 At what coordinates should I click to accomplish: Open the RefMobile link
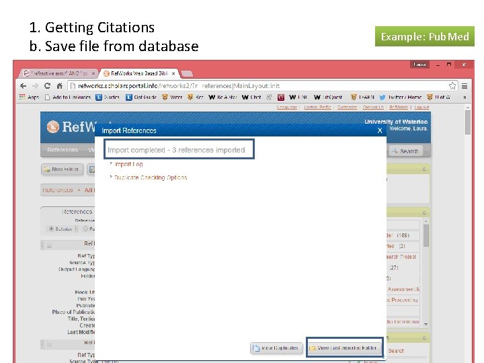(398, 107)
